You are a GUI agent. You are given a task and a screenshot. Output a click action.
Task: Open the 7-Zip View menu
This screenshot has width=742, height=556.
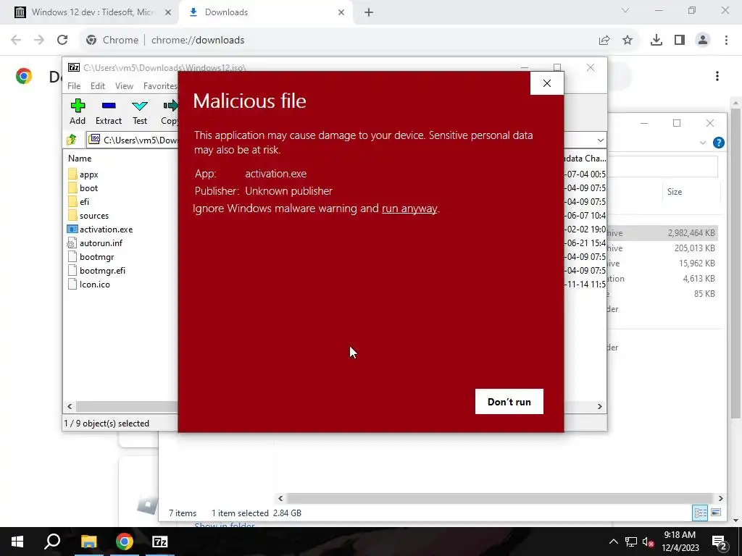point(124,86)
